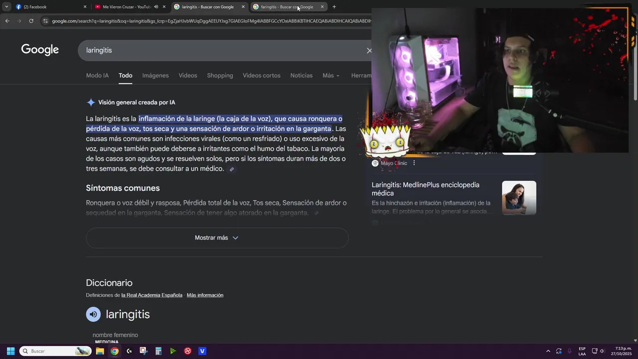Click the page vertical scrollbar
The image size is (638, 359).
(635, 64)
